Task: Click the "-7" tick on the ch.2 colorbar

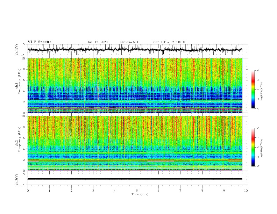Action: [258, 166]
